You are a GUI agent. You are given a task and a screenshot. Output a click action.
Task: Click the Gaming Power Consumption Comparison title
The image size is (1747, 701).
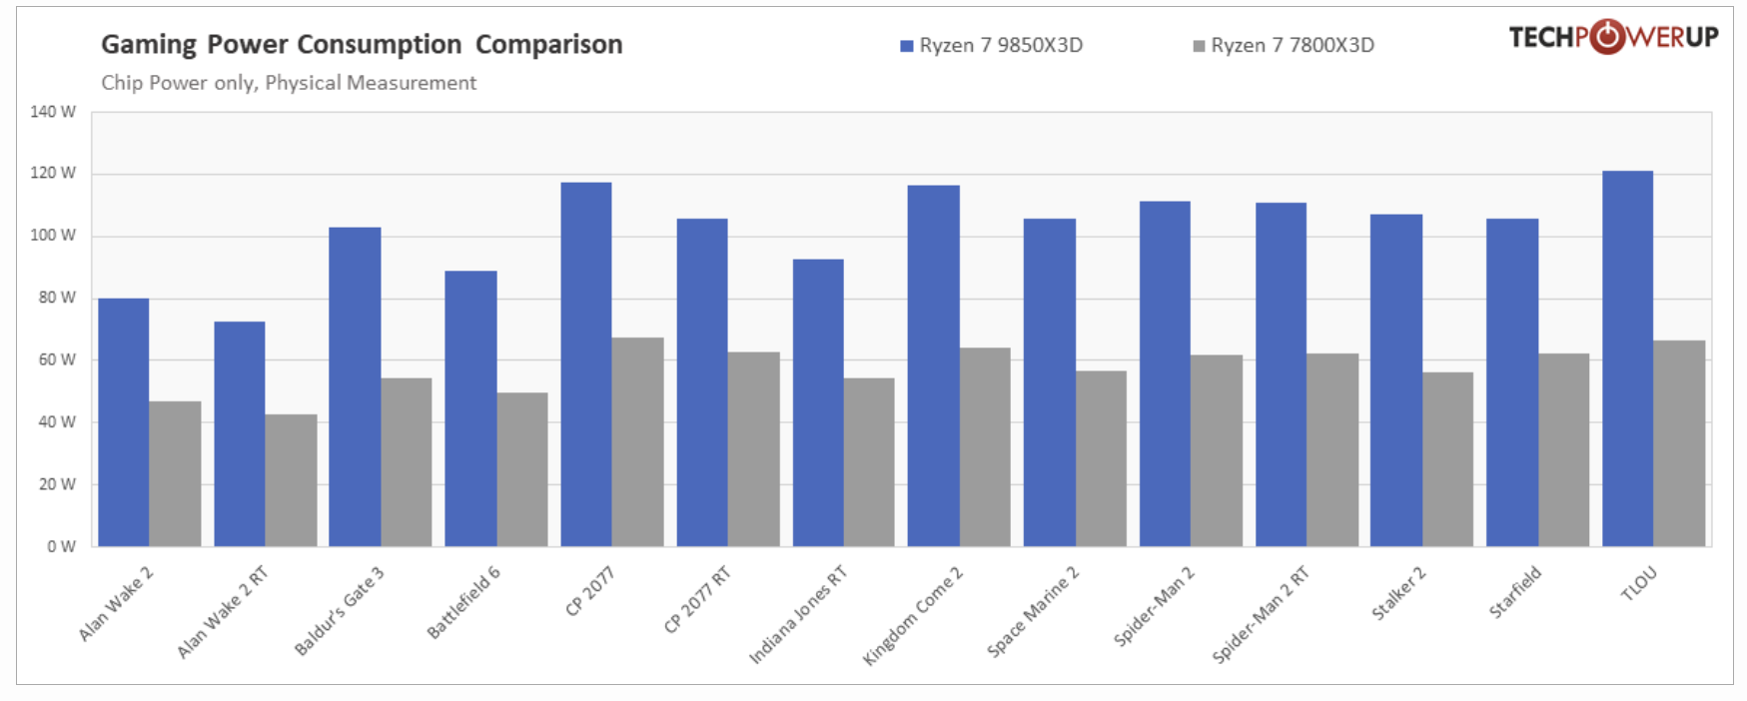pos(362,45)
